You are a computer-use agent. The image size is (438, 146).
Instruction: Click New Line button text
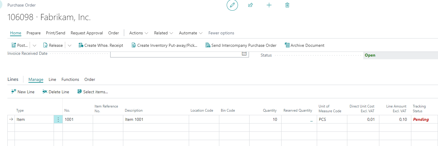[x=26, y=92]
